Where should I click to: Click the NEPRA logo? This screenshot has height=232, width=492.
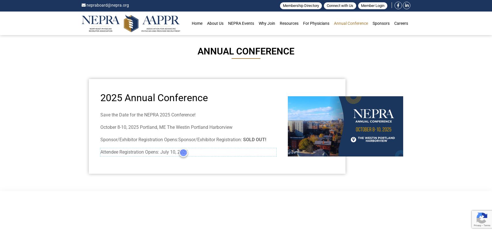[101, 23]
